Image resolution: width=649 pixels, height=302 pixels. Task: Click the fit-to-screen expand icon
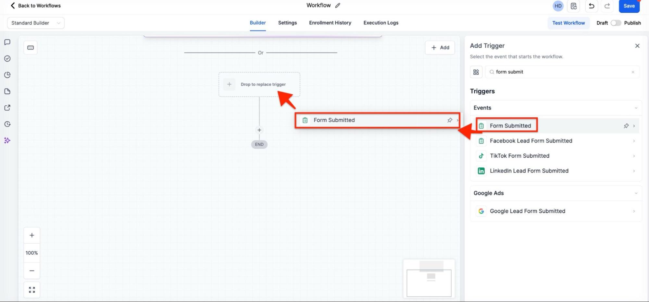(x=32, y=290)
